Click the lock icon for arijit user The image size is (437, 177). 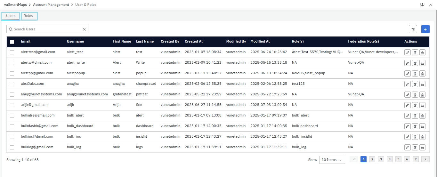423,105
